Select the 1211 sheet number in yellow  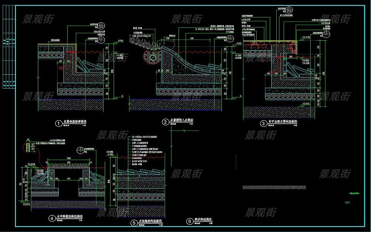click(x=348, y=202)
